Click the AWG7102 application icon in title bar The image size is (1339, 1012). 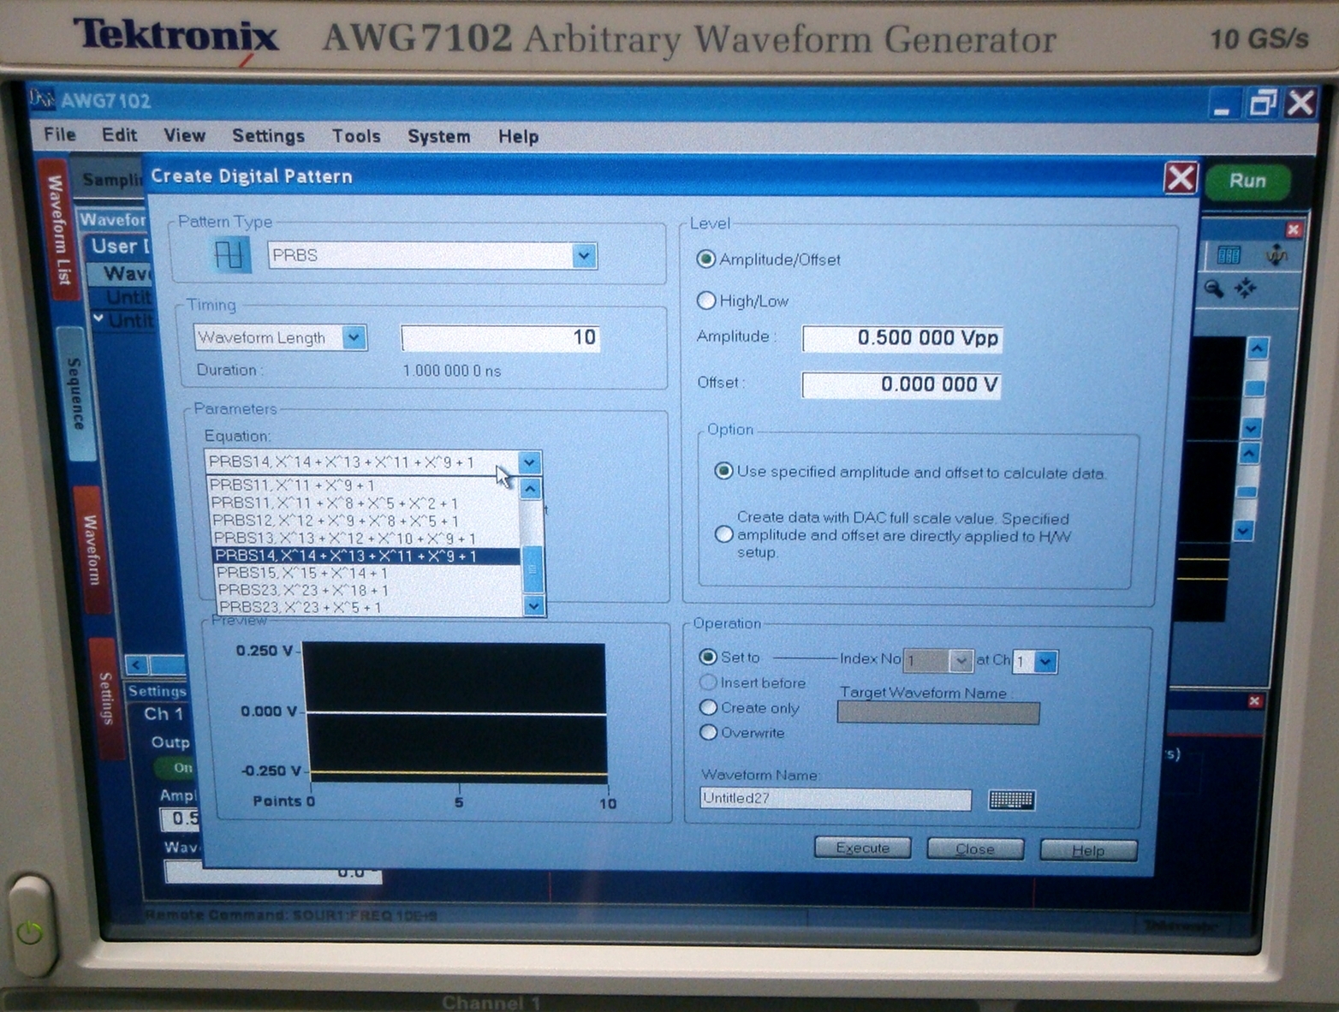tap(42, 99)
